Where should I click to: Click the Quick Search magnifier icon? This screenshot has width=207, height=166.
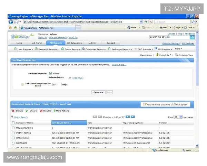point(12,117)
